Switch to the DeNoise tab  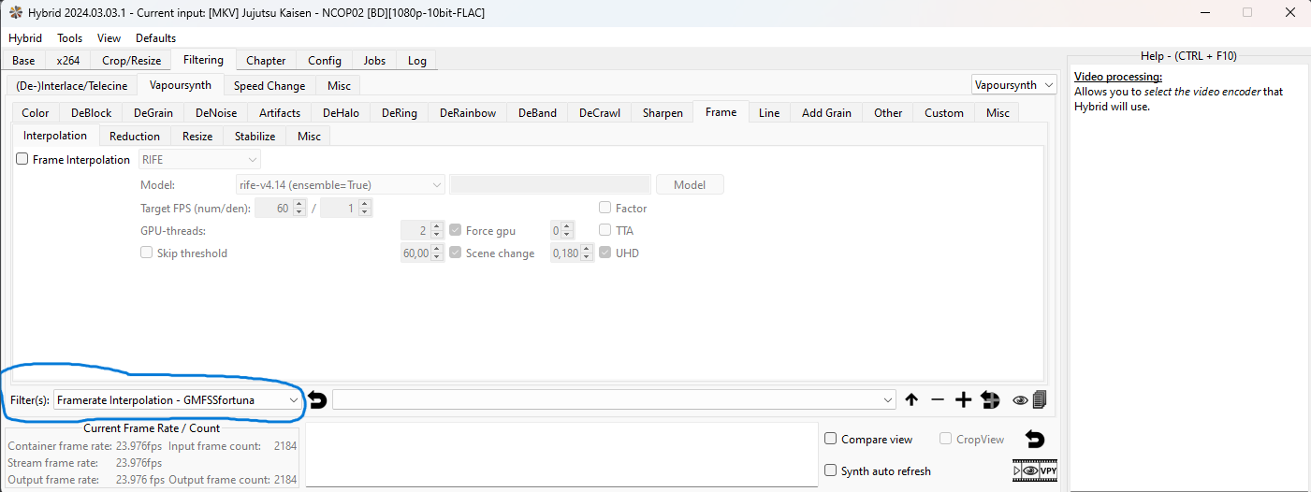click(216, 113)
